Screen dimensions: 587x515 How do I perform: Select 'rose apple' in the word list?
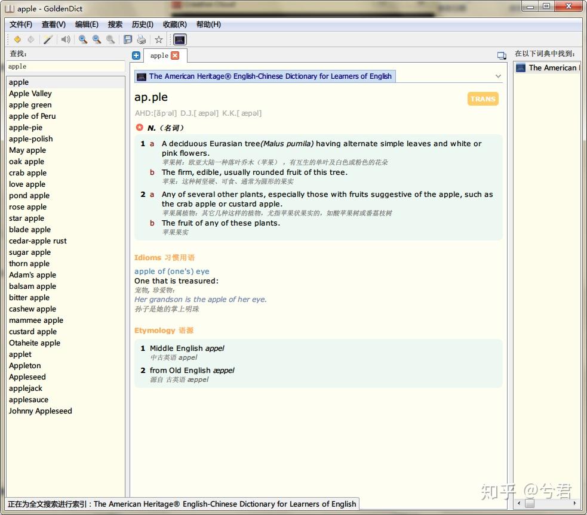66,207
